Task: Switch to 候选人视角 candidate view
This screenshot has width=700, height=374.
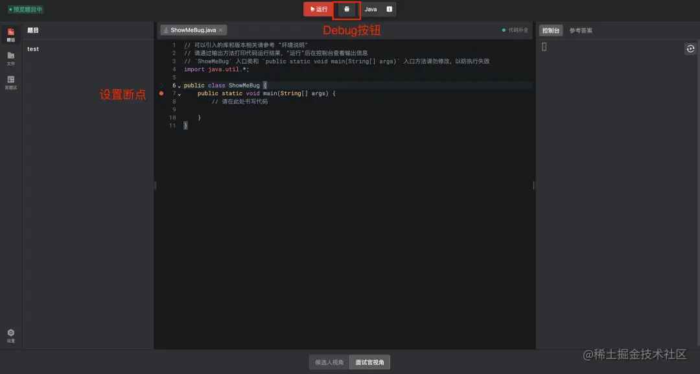Action: click(x=329, y=362)
